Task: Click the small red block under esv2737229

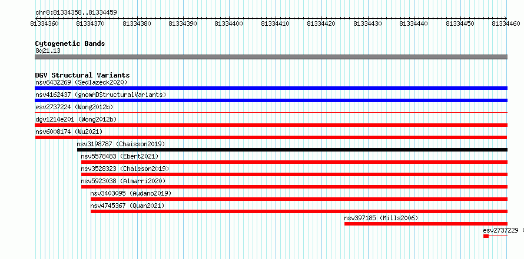Action: click(x=486, y=236)
